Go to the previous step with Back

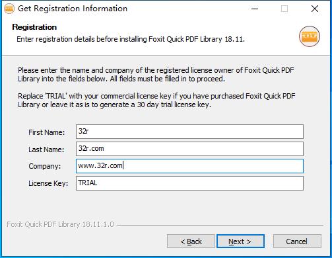(191, 241)
